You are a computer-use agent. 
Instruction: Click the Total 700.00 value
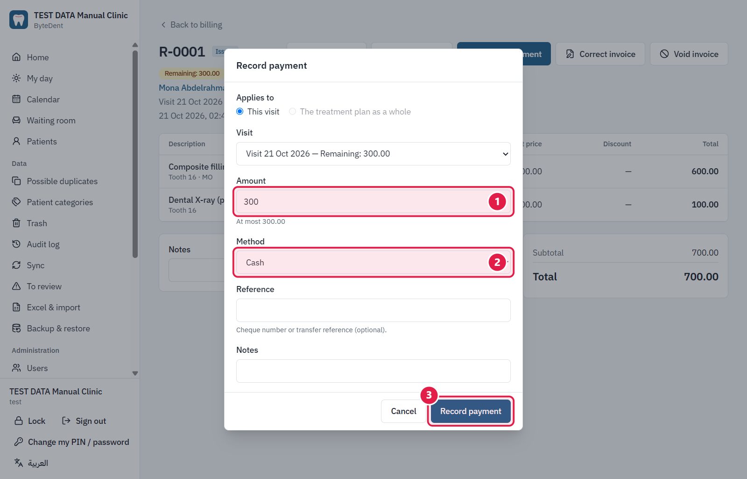(701, 277)
